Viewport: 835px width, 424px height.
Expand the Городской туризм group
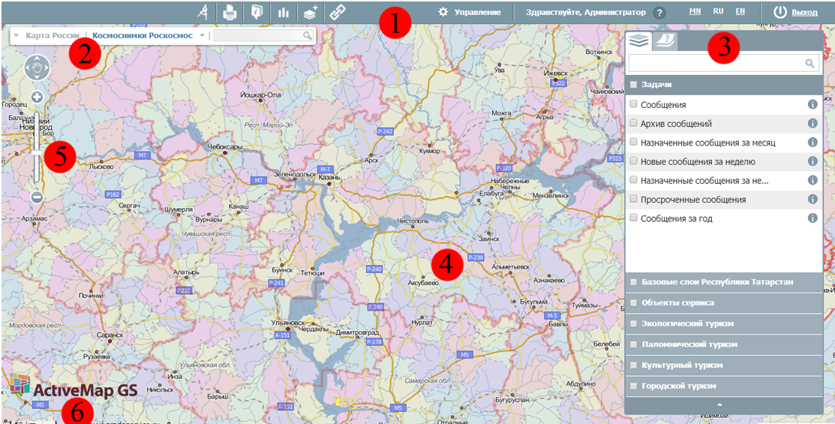click(723, 386)
